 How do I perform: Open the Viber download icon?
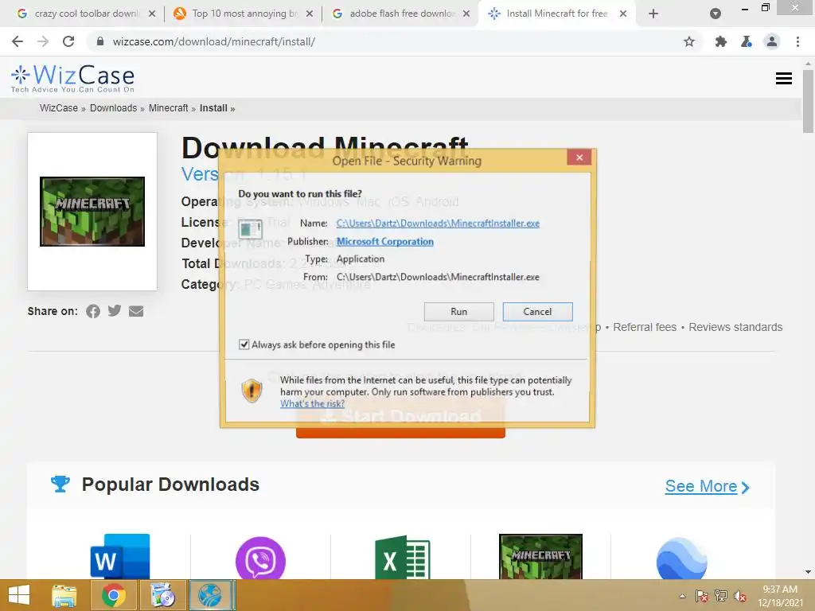point(260,558)
